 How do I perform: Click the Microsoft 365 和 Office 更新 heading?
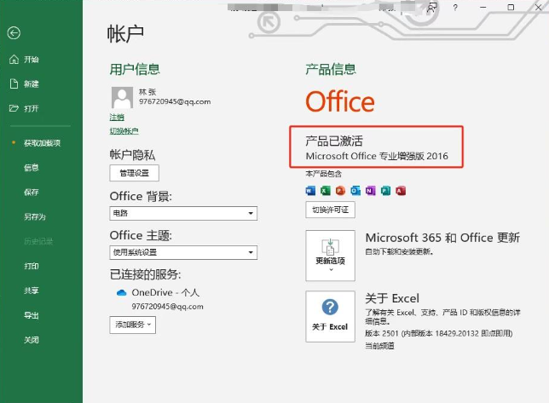pyautogui.click(x=442, y=238)
